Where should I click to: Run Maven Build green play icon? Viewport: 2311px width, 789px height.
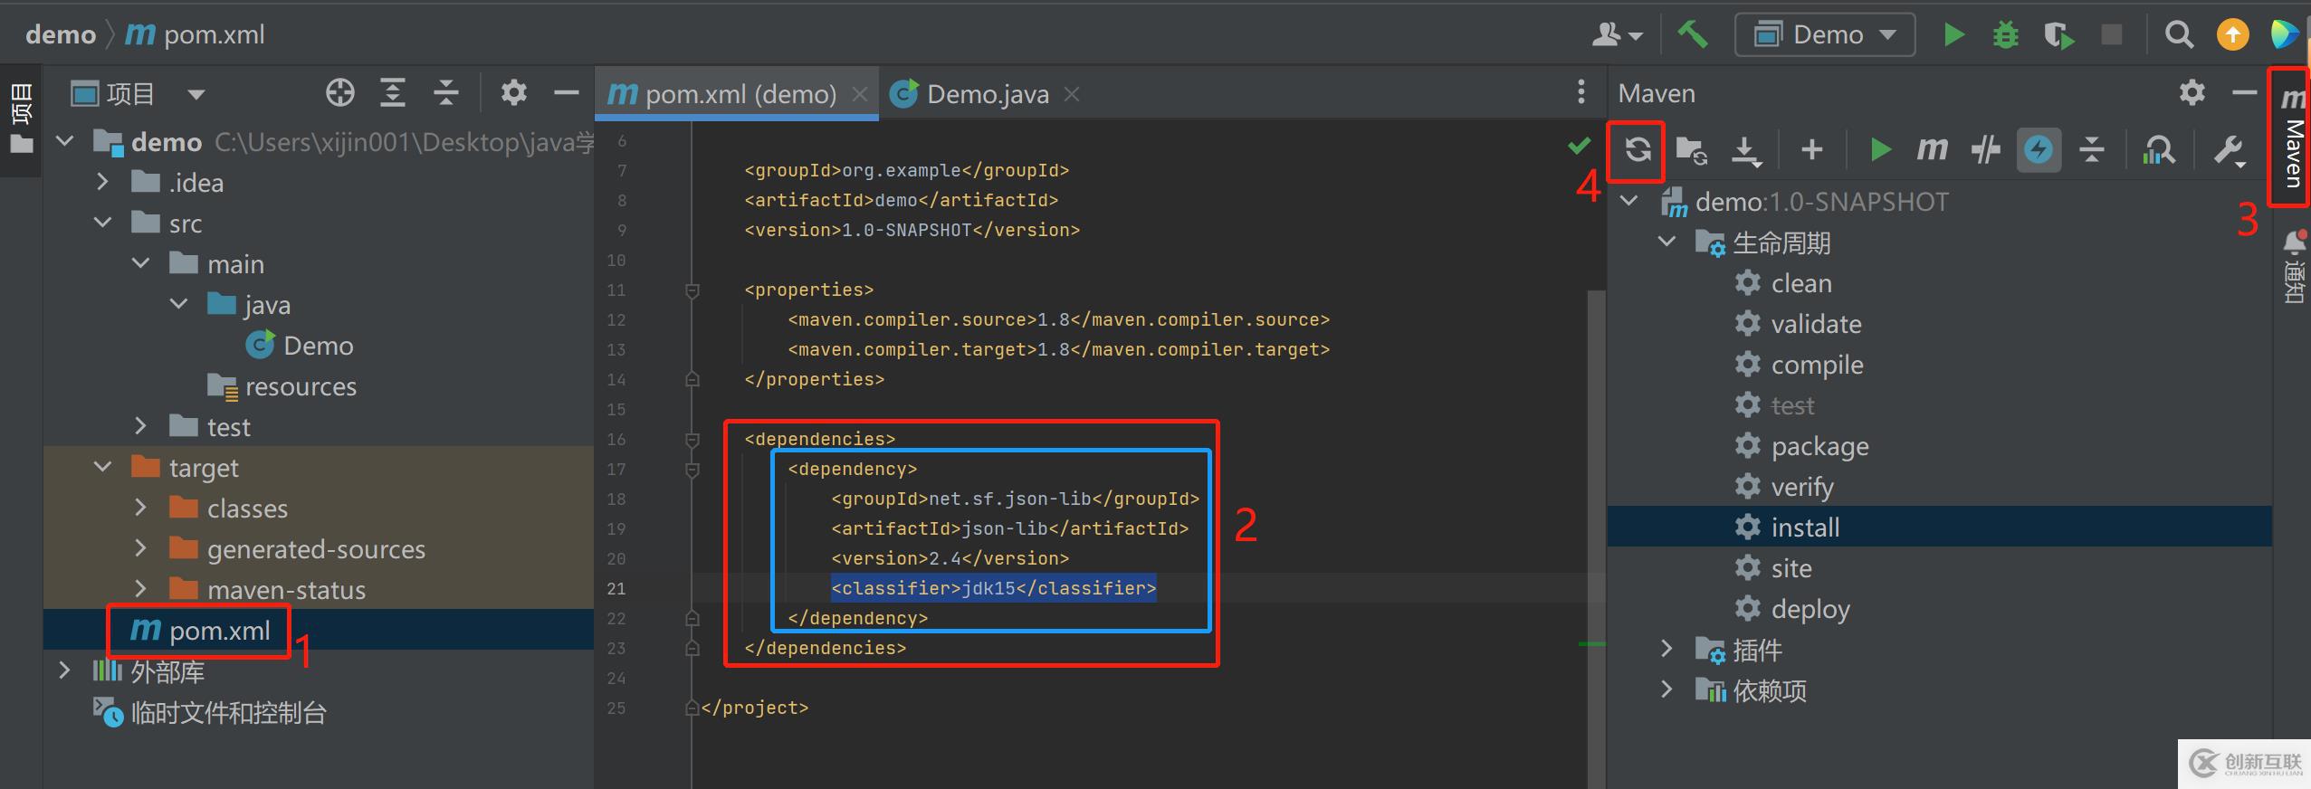pyautogui.click(x=1880, y=149)
